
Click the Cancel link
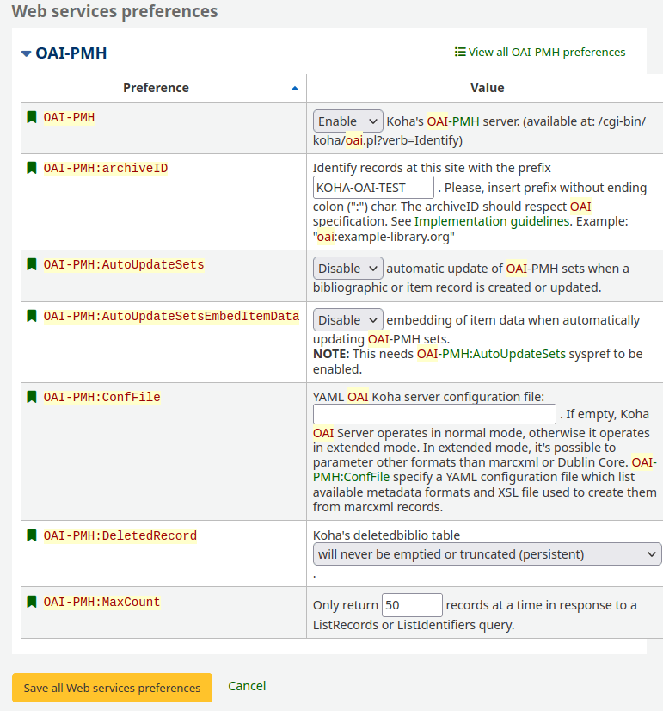point(247,685)
